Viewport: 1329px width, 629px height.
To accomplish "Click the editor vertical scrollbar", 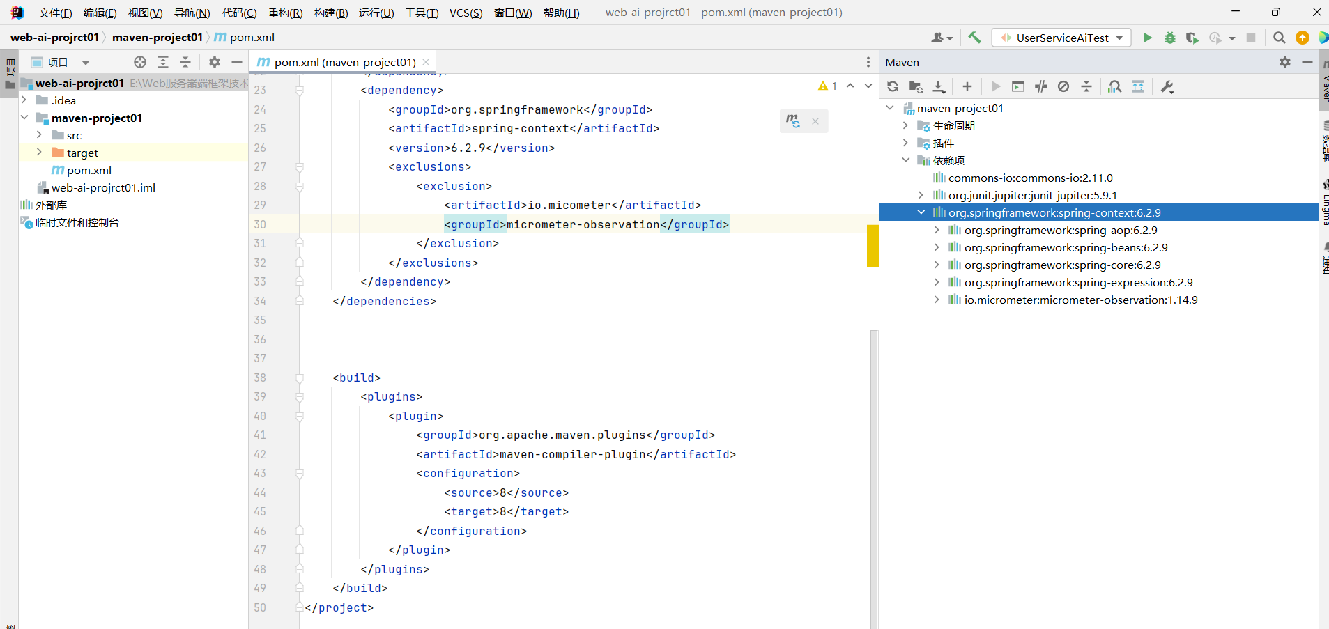I will [874, 479].
